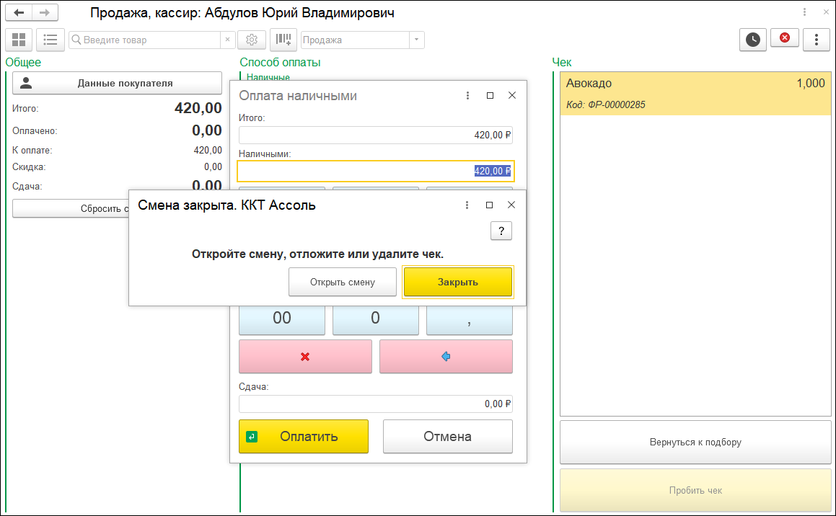The image size is (836, 516).
Task: Click the red delete receipt icon
Action: [x=785, y=38]
